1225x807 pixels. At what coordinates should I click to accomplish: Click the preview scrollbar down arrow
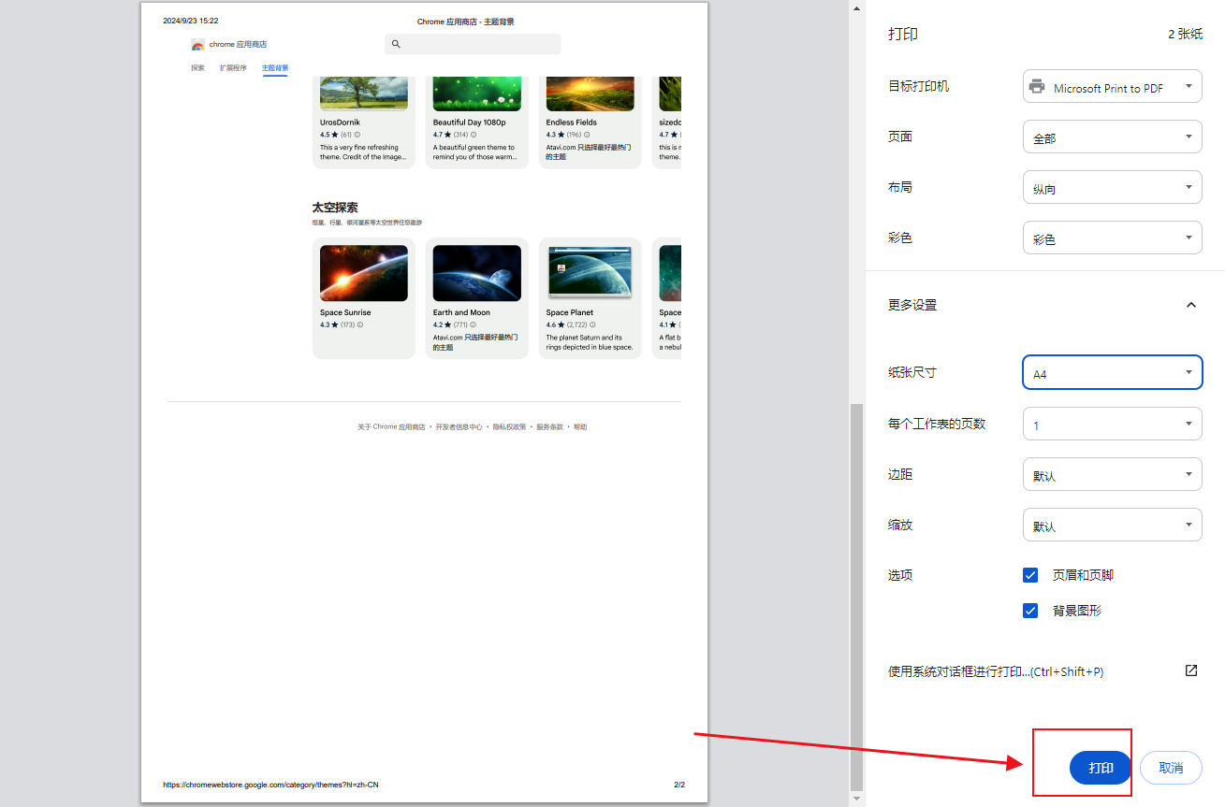856,800
